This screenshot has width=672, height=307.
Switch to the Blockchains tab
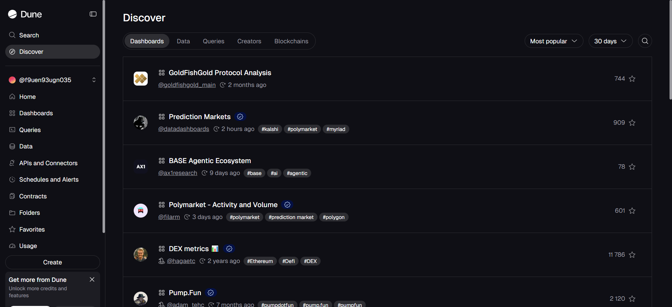click(x=291, y=41)
